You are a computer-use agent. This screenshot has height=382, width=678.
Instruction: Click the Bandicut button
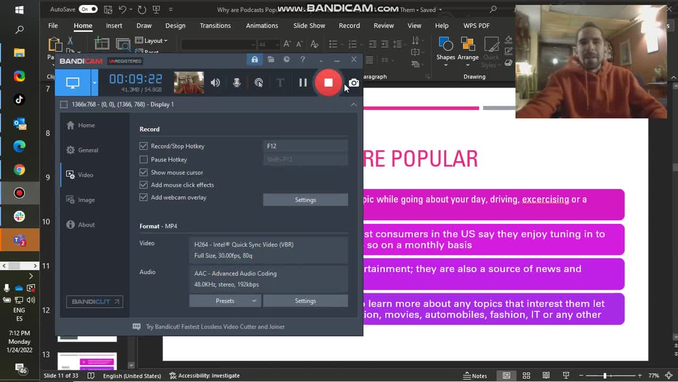click(95, 301)
